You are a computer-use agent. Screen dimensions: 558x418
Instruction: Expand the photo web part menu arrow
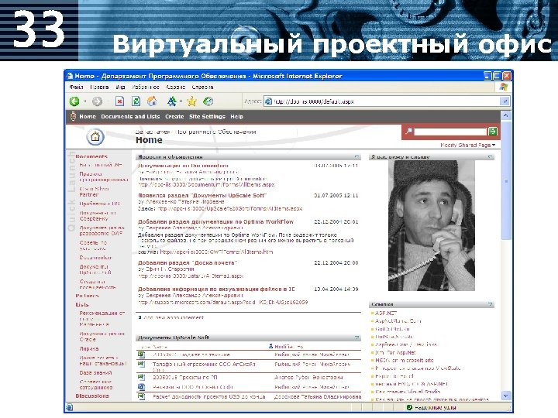(x=490, y=156)
